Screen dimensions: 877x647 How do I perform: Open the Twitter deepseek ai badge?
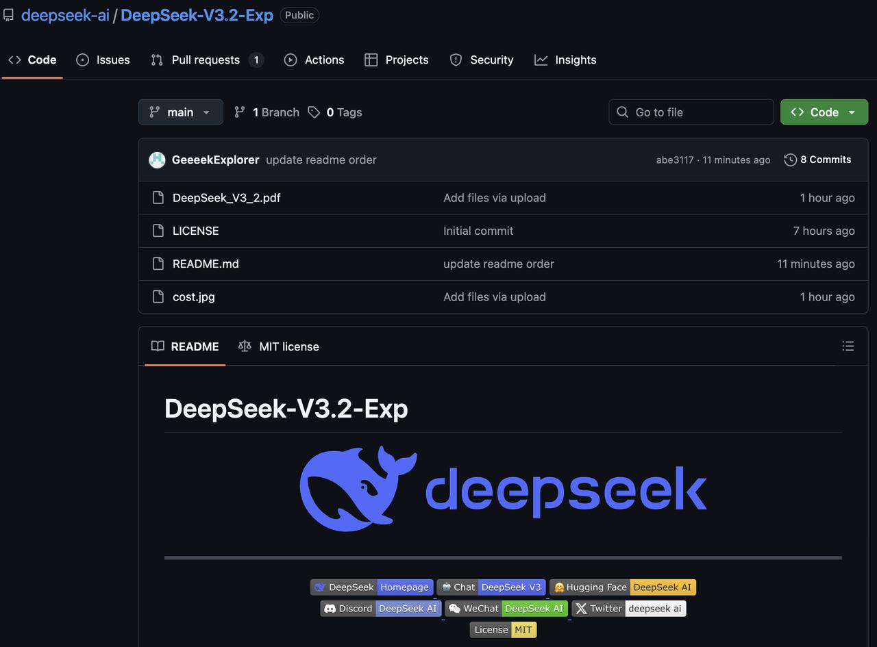[x=629, y=609]
